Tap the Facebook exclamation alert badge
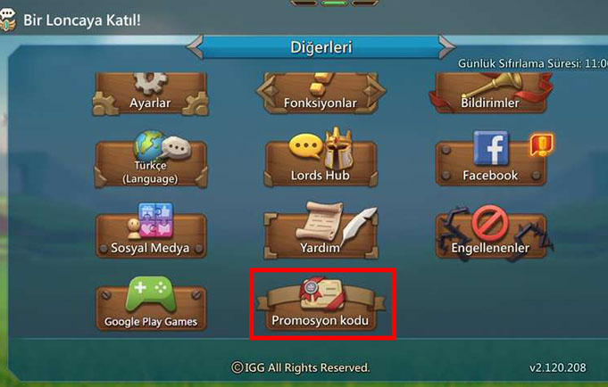Viewport: 608px width, 387px height. 541,144
